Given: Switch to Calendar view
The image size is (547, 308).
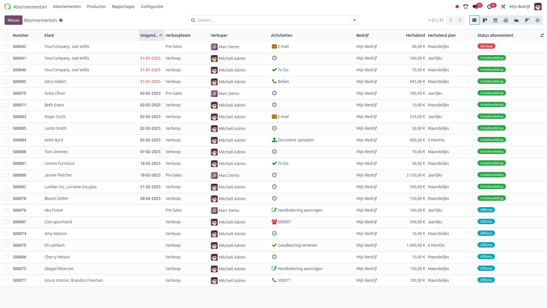Looking at the screenshot, I should 495,20.
